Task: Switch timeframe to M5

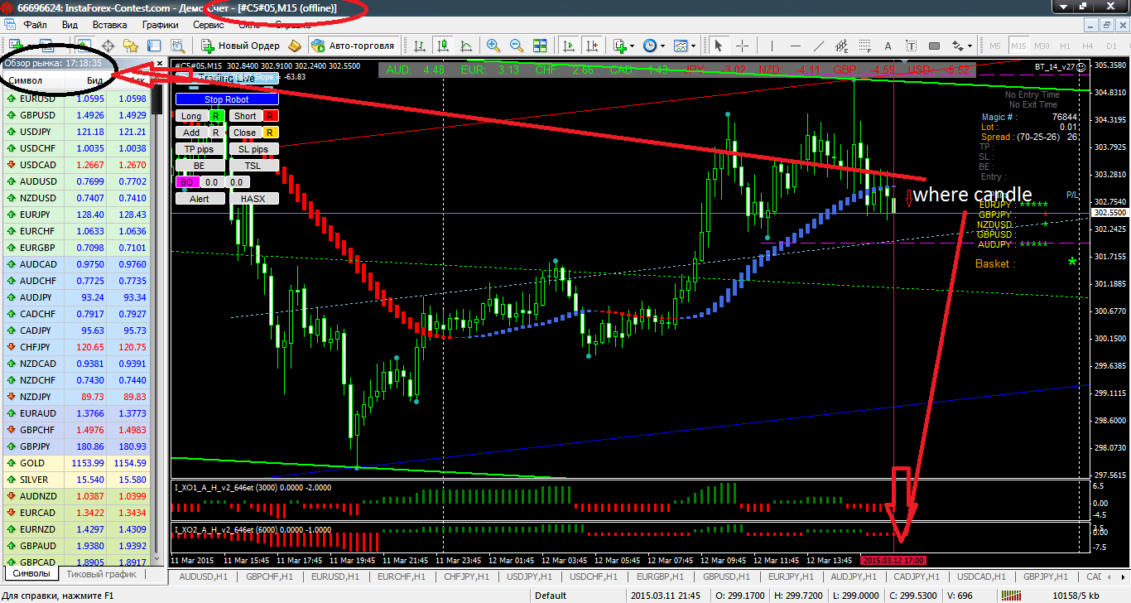Action: [995, 45]
